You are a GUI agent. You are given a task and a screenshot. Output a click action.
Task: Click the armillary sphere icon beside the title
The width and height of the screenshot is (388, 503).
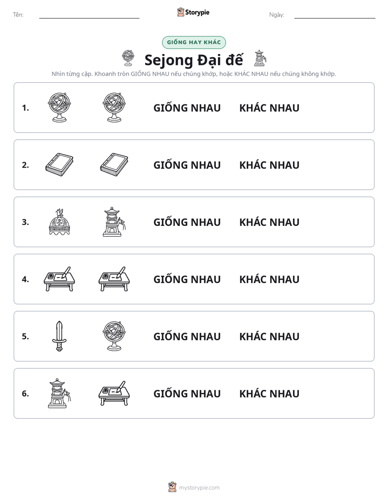[128, 58]
